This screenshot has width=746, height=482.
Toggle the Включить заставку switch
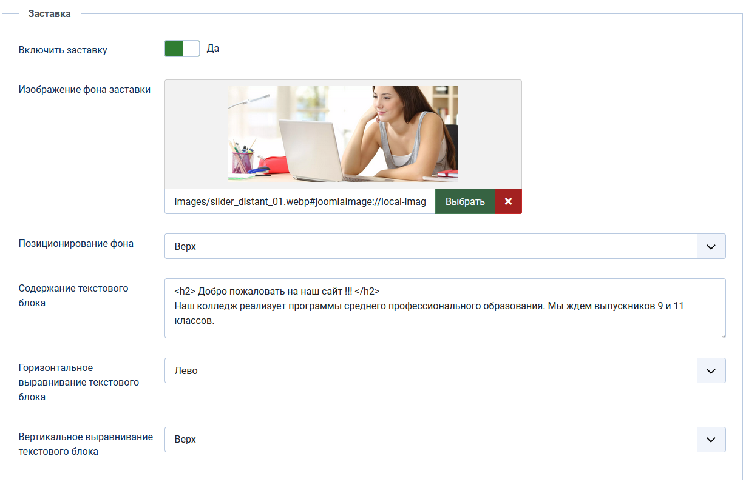pos(182,49)
